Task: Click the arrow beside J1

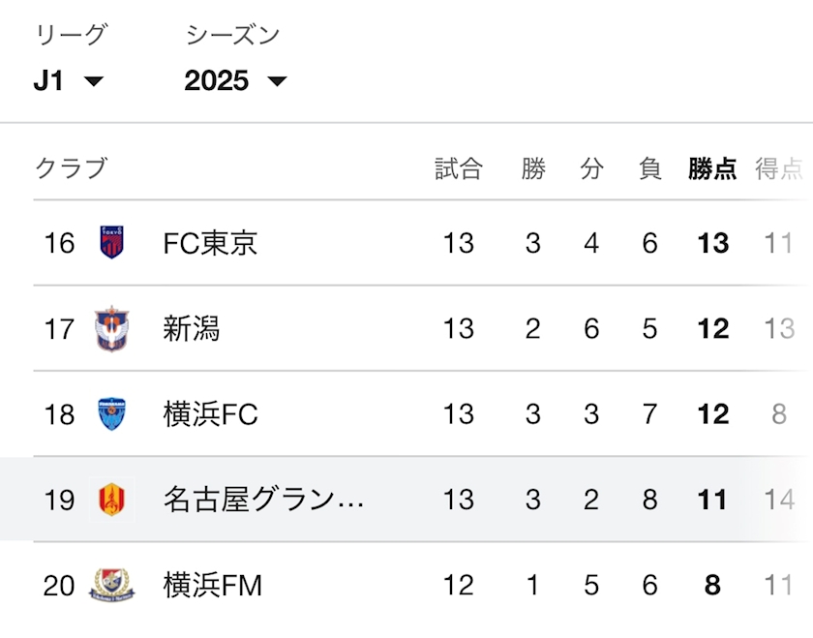Action: (x=94, y=81)
